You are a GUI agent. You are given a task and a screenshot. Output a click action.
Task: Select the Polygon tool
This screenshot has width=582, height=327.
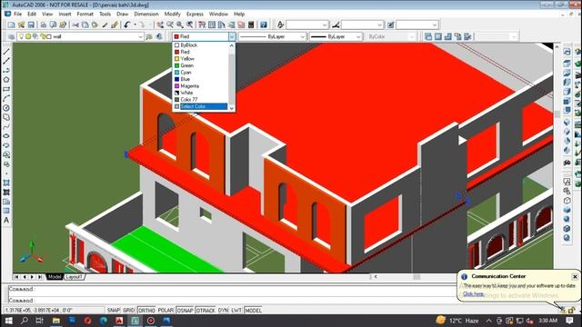coord(6,80)
